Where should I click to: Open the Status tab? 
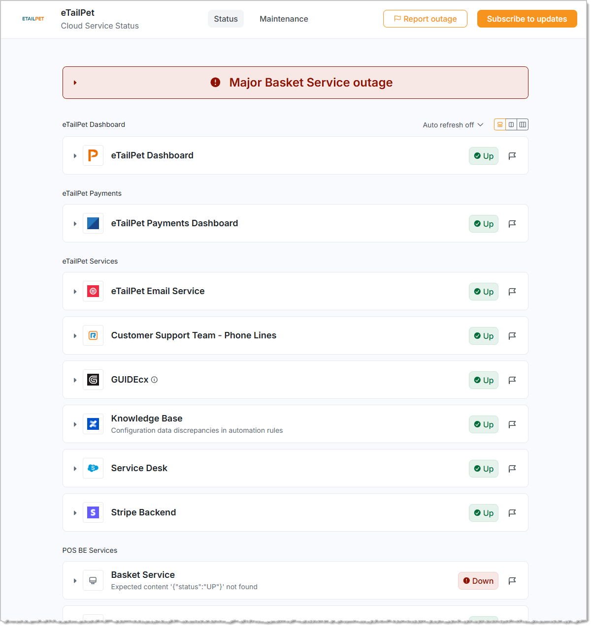226,19
